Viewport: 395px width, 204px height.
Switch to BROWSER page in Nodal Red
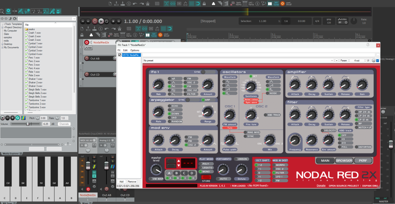(x=344, y=161)
